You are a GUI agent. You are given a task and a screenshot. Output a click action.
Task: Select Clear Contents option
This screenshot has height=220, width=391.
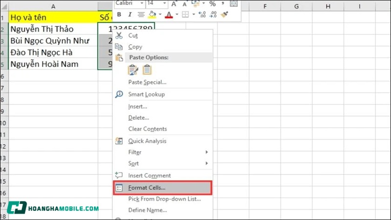click(x=163, y=129)
